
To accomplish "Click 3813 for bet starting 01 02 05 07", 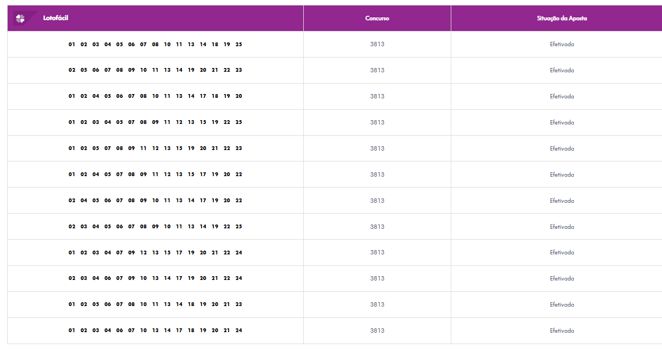I will [377, 148].
